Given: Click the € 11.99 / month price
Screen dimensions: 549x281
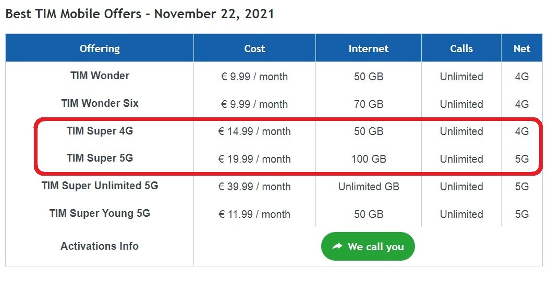Looking at the screenshot, I should (254, 214).
